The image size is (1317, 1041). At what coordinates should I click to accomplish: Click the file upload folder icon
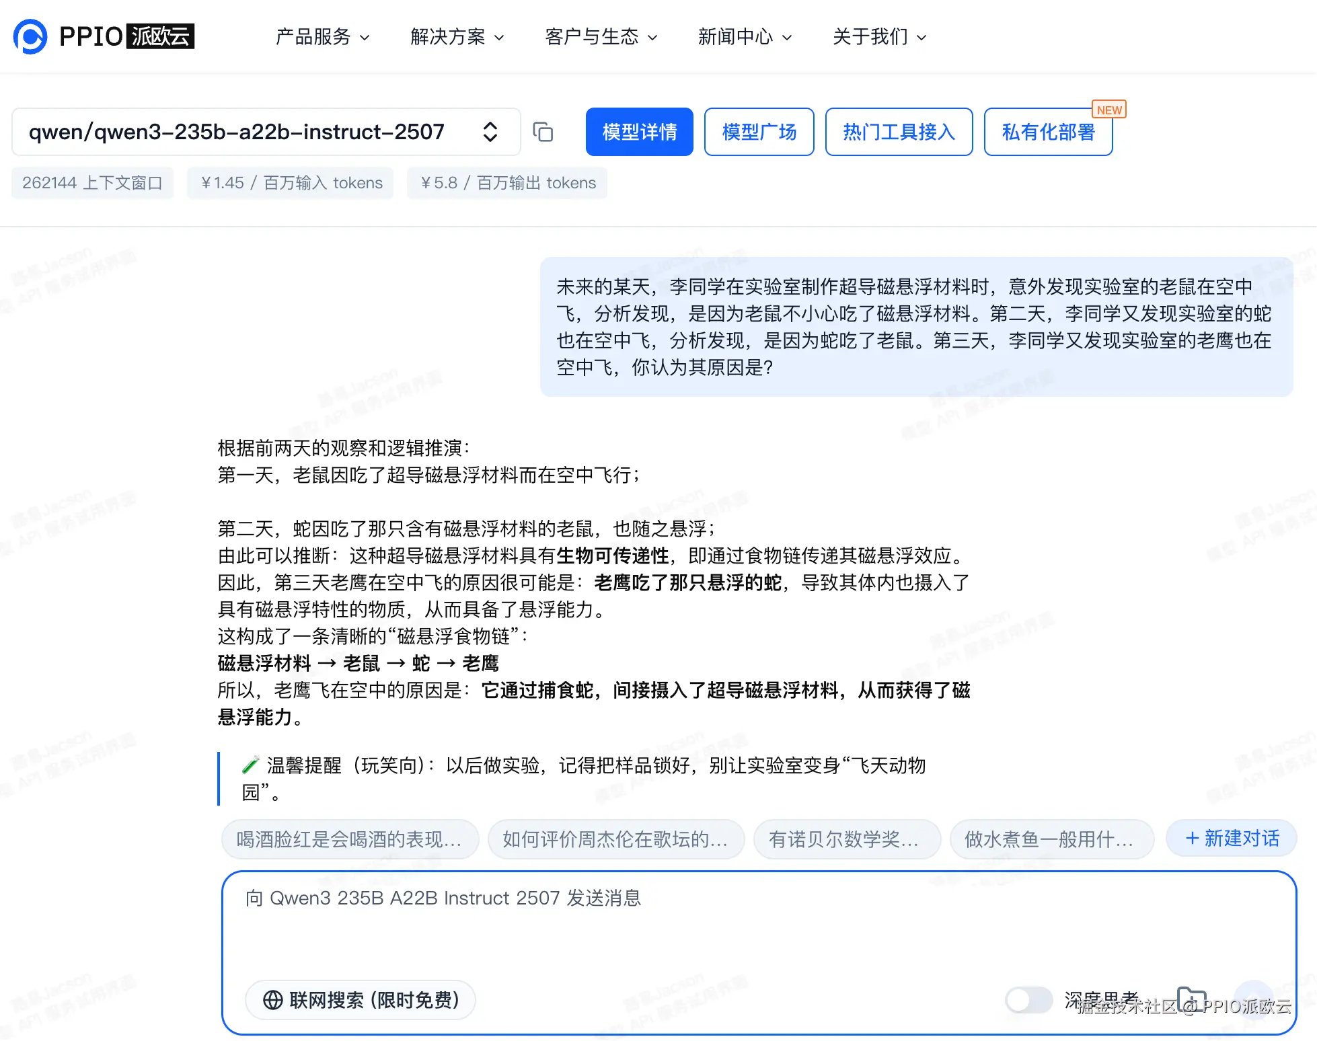(1191, 999)
